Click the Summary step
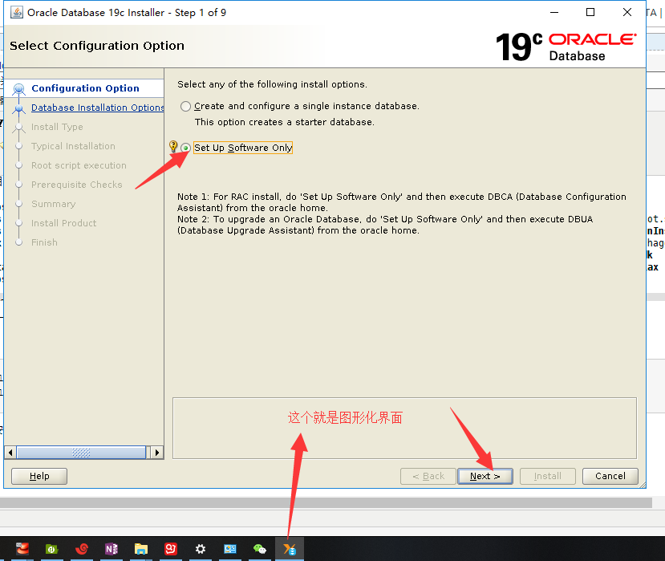Image resolution: width=665 pixels, height=561 pixels. (x=53, y=204)
